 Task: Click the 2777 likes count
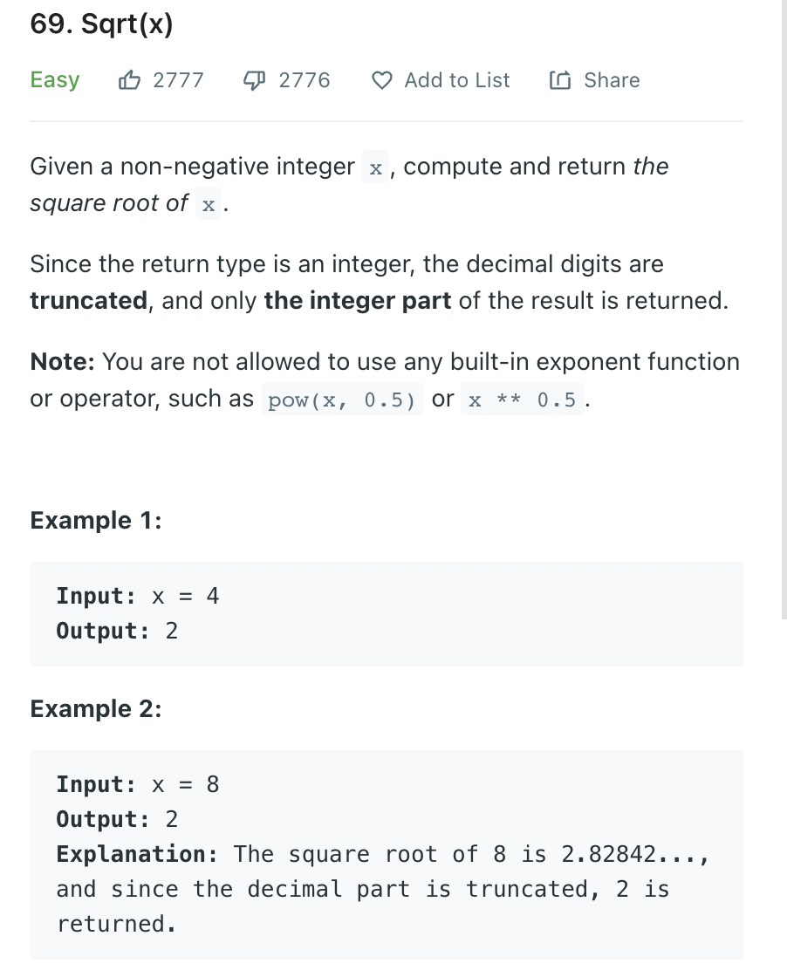[x=178, y=80]
